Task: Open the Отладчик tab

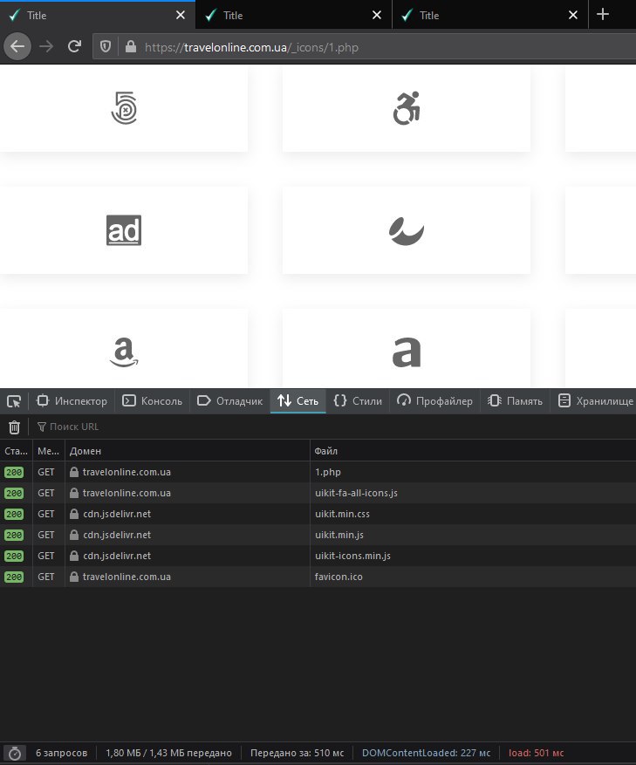Action: [229, 401]
